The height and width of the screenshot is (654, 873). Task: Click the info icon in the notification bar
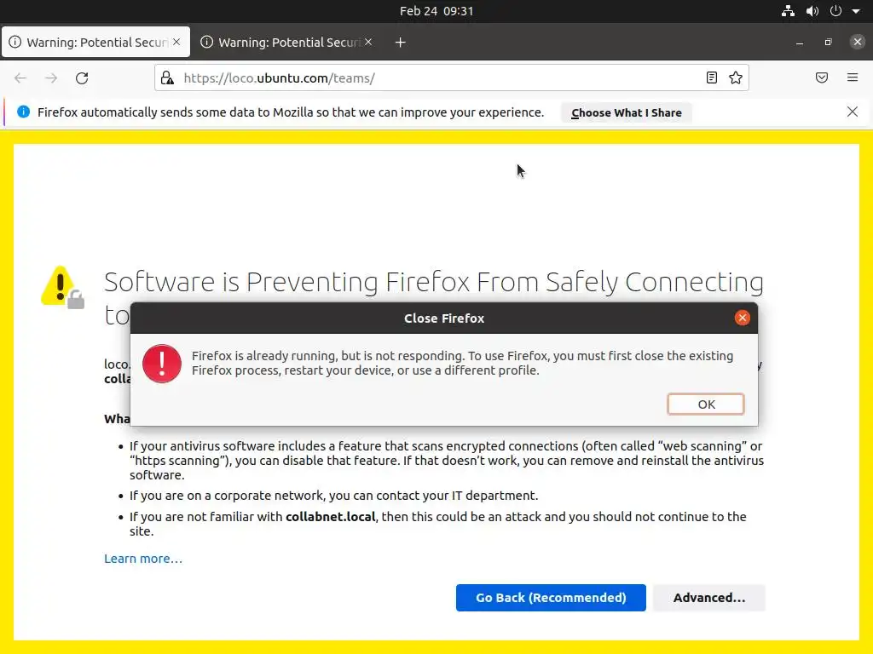coord(23,112)
